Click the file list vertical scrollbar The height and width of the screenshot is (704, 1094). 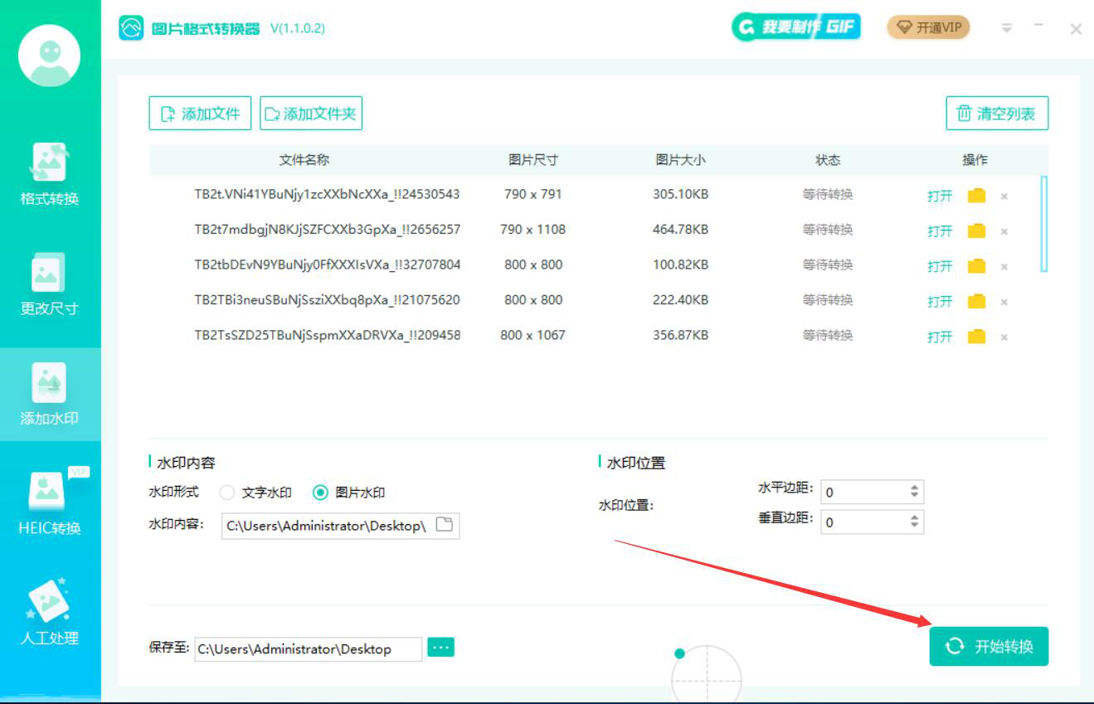[1044, 224]
